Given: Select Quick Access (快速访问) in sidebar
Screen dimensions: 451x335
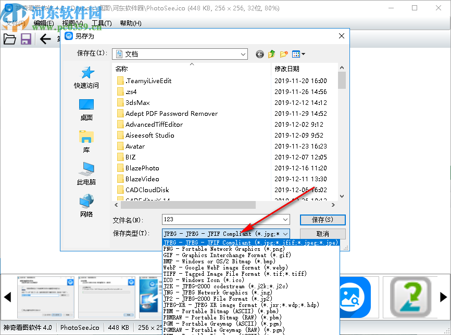Looking at the screenshot, I should click(x=86, y=77).
